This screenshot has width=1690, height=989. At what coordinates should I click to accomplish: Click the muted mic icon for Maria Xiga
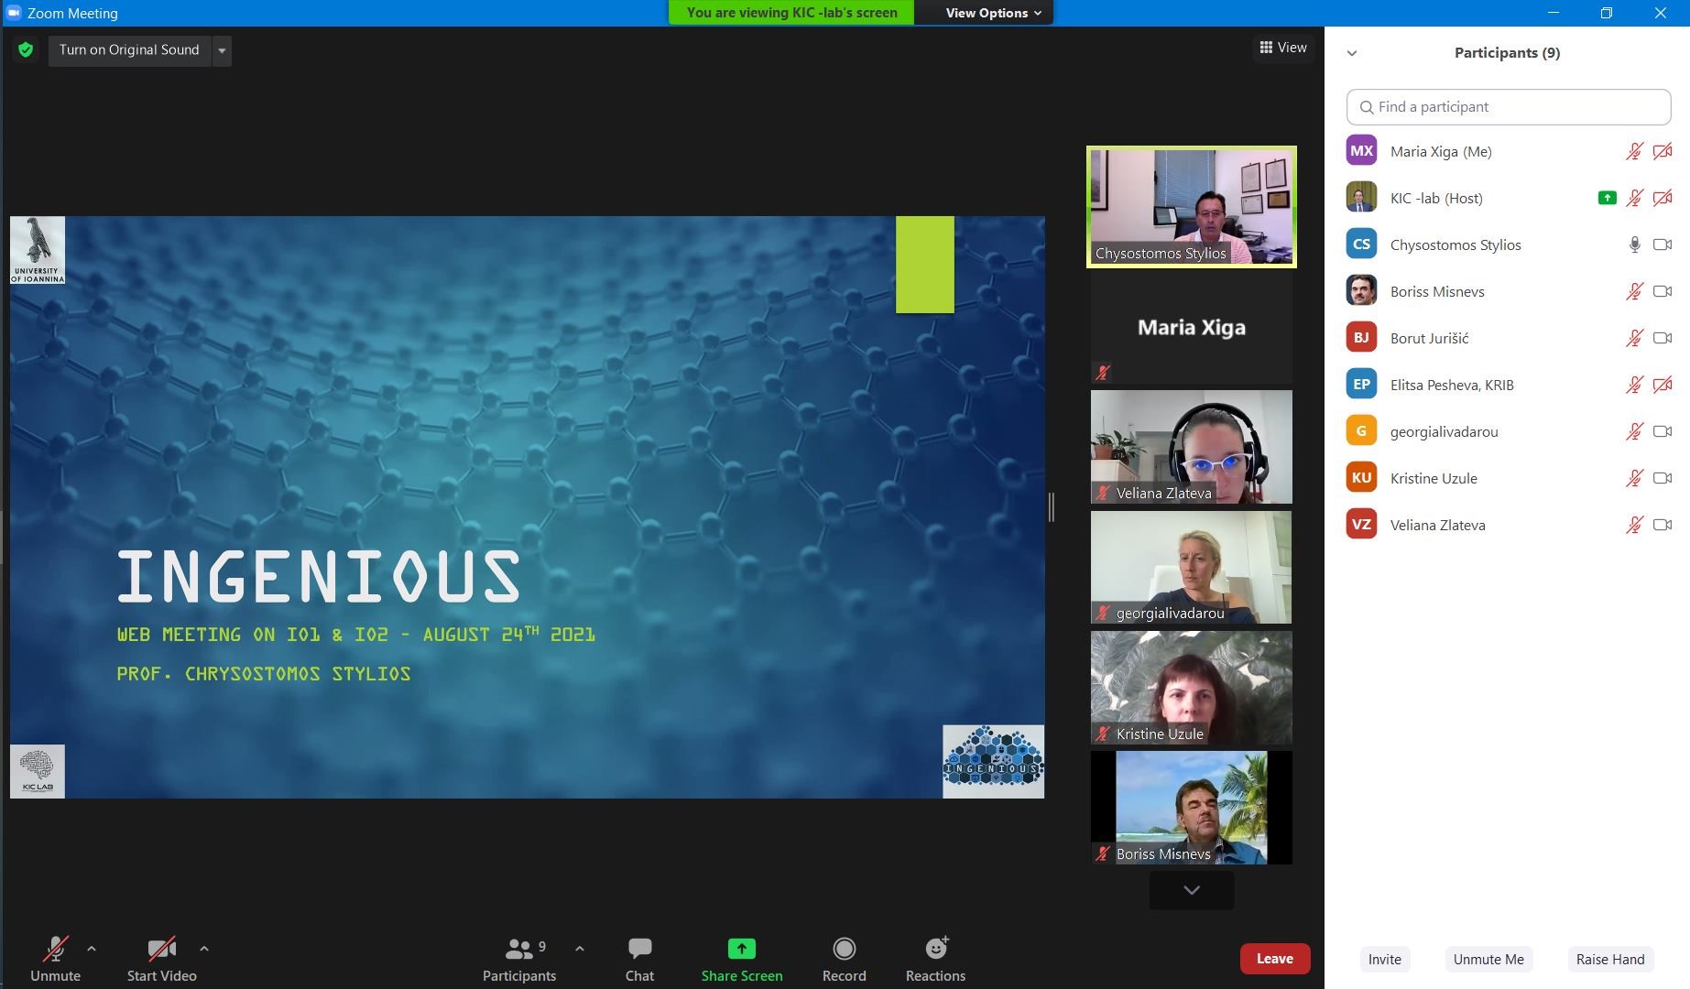pyautogui.click(x=1634, y=151)
